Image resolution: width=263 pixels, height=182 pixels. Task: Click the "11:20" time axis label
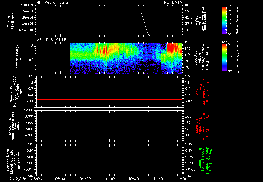158,179
